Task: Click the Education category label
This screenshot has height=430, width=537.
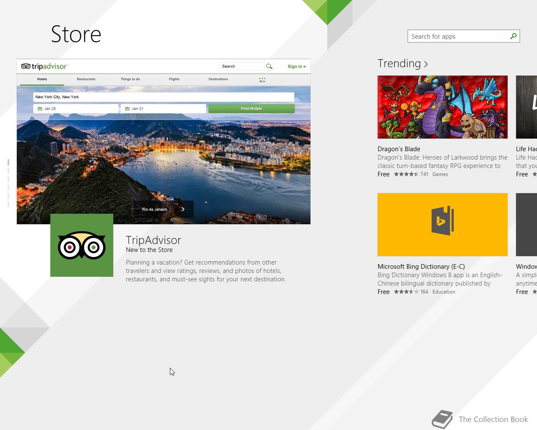Action: [443, 292]
